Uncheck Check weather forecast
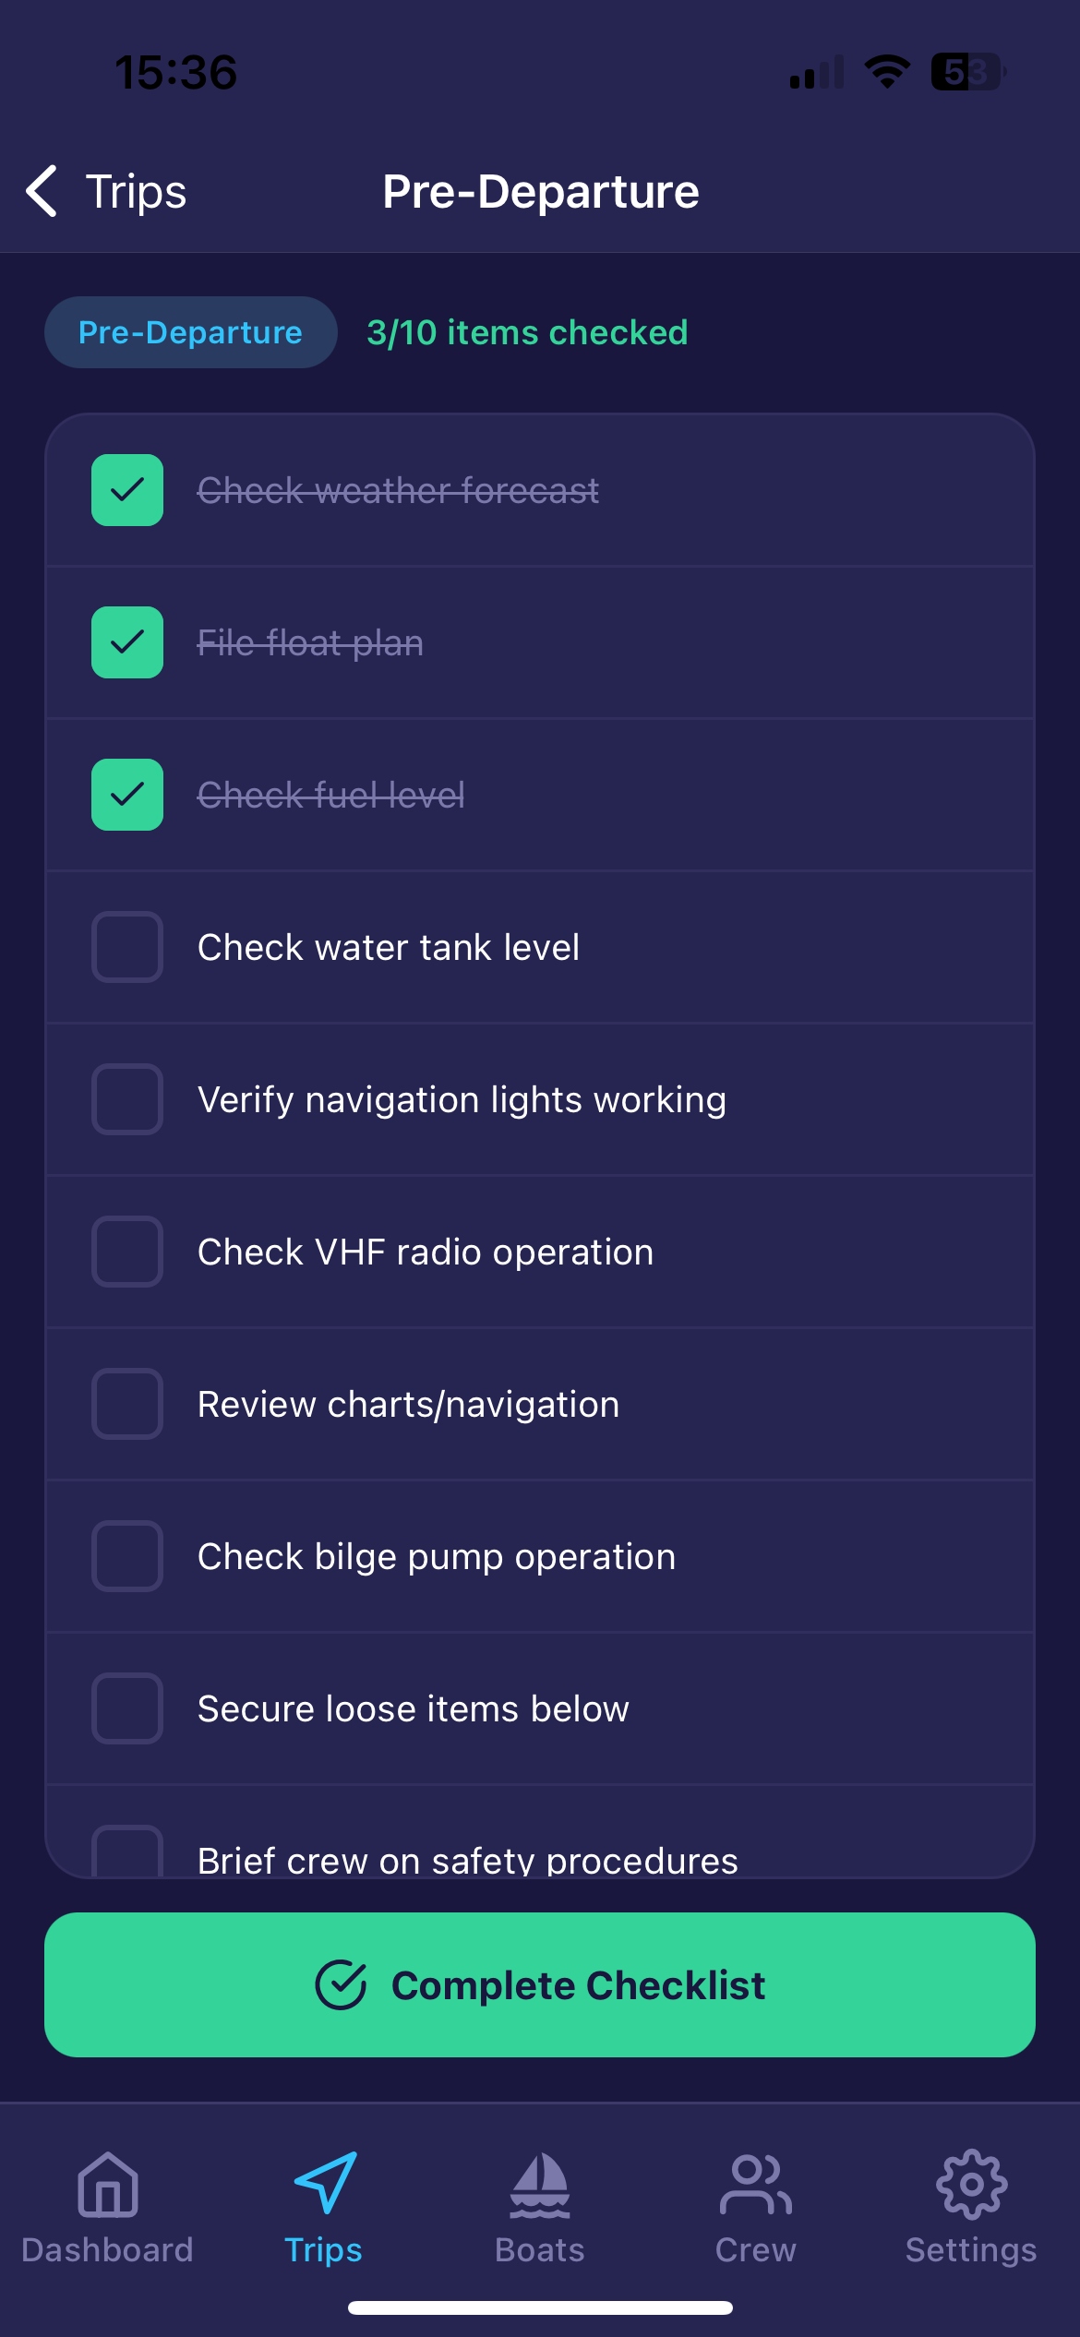This screenshot has width=1080, height=2337. tap(126, 490)
